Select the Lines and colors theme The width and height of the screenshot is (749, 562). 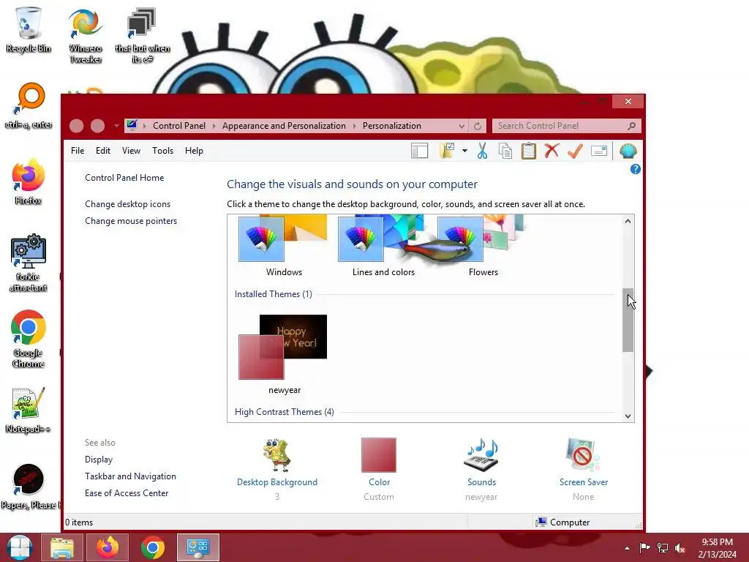pos(383,246)
